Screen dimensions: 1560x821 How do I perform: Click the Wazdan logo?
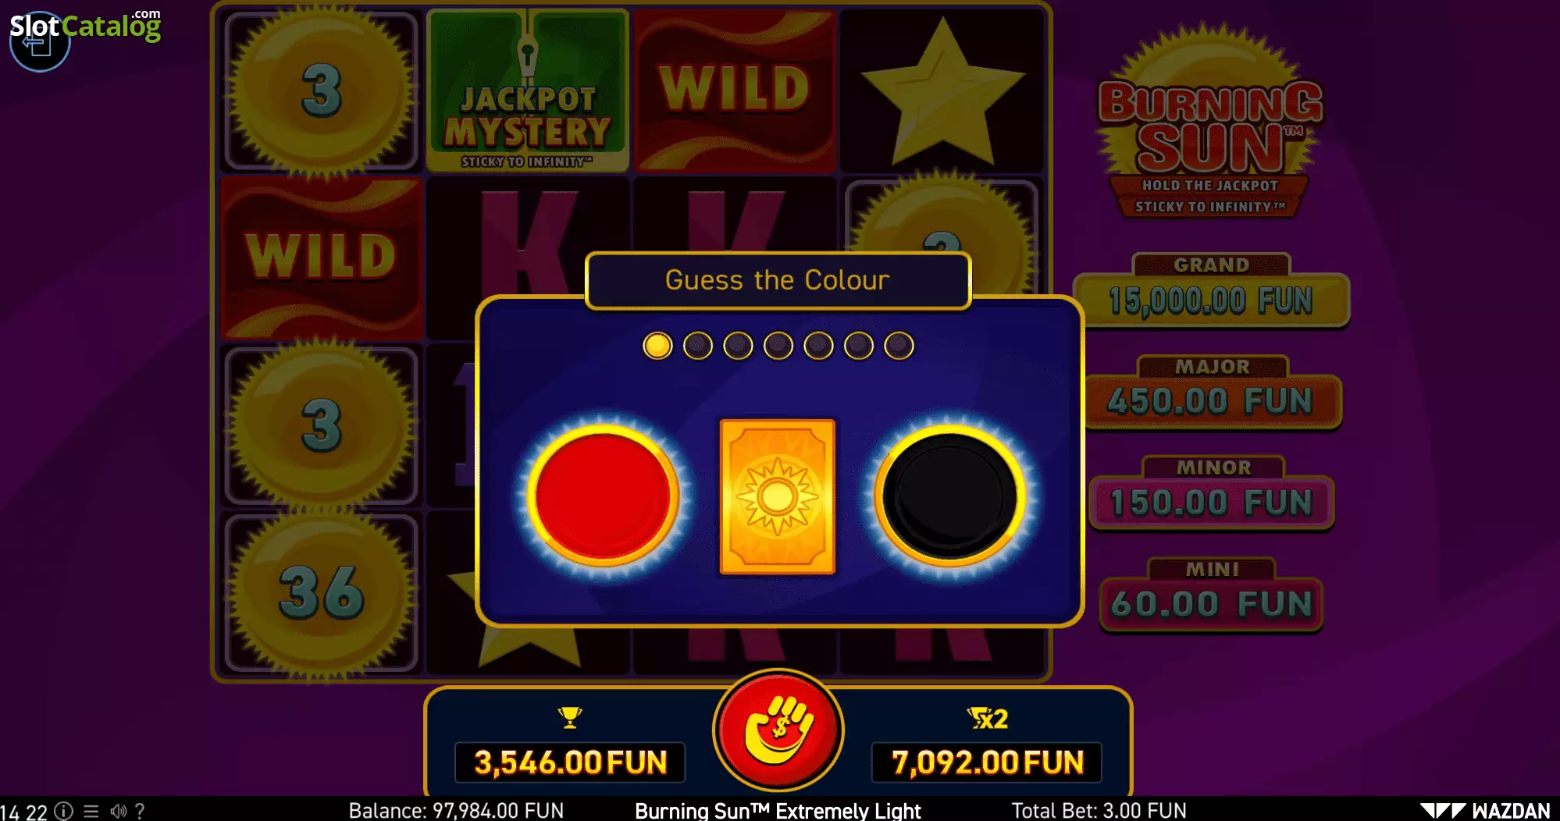[x=1484, y=811]
